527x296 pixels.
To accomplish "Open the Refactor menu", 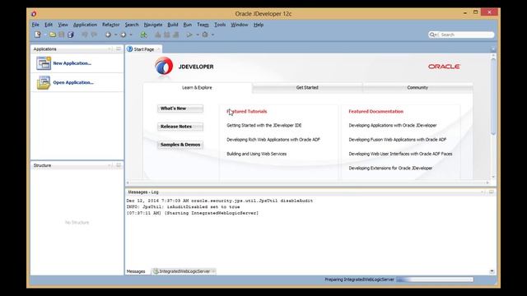I will point(111,25).
